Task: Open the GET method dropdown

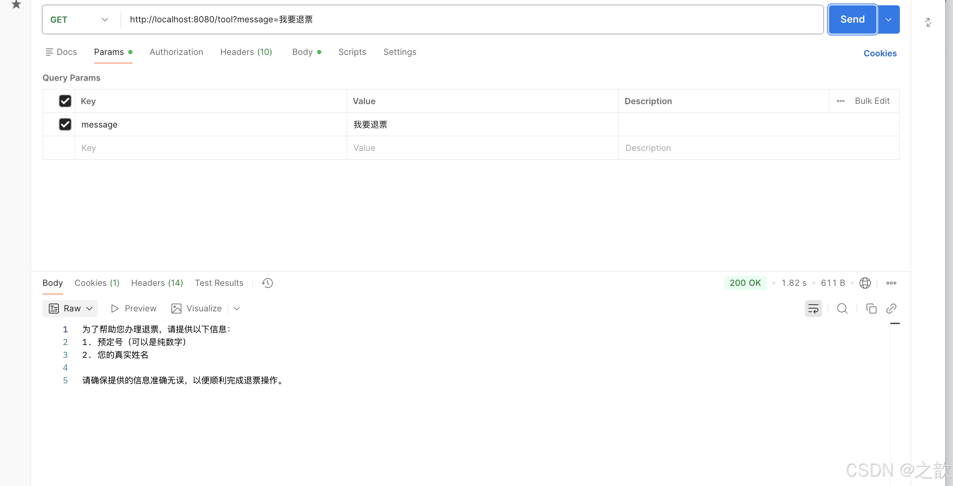Action: tap(80, 19)
